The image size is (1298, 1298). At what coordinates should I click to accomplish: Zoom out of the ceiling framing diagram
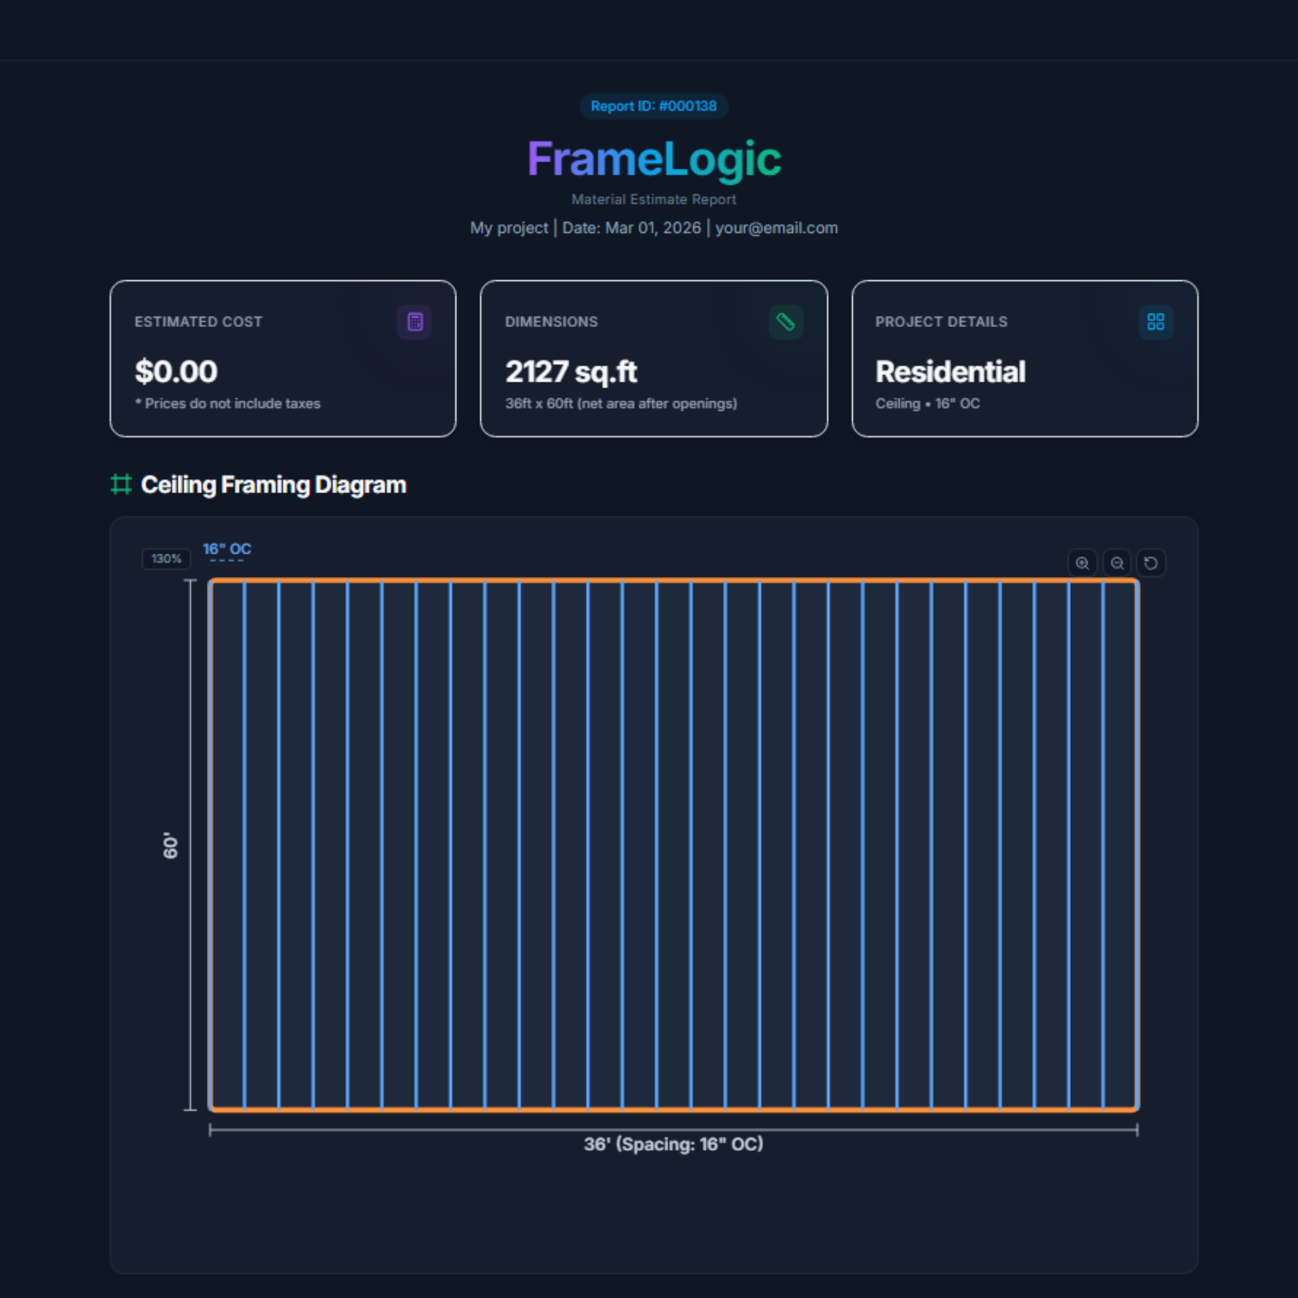pyautogui.click(x=1116, y=563)
